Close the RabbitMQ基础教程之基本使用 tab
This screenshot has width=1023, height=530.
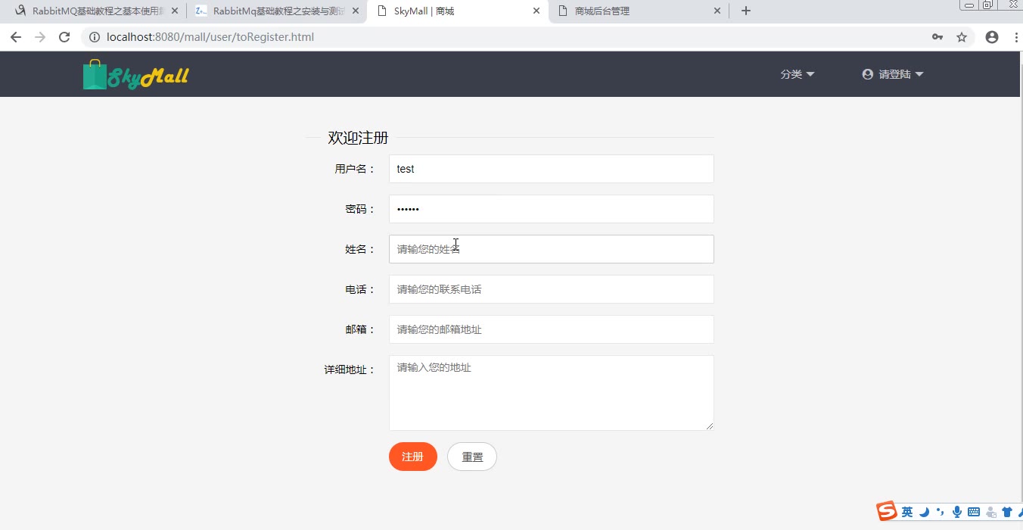coord(175,11)
